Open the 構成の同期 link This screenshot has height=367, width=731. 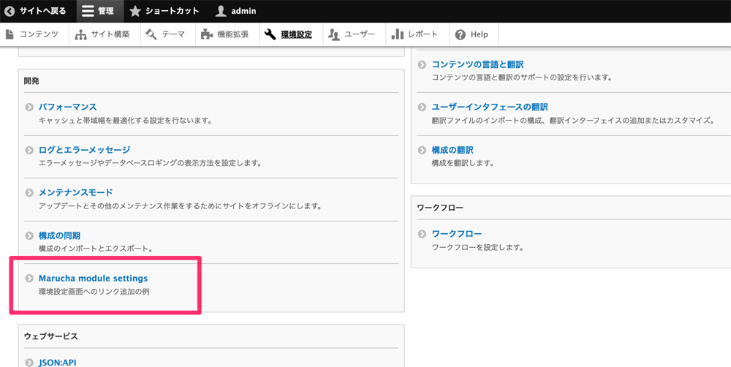point(60,236)
